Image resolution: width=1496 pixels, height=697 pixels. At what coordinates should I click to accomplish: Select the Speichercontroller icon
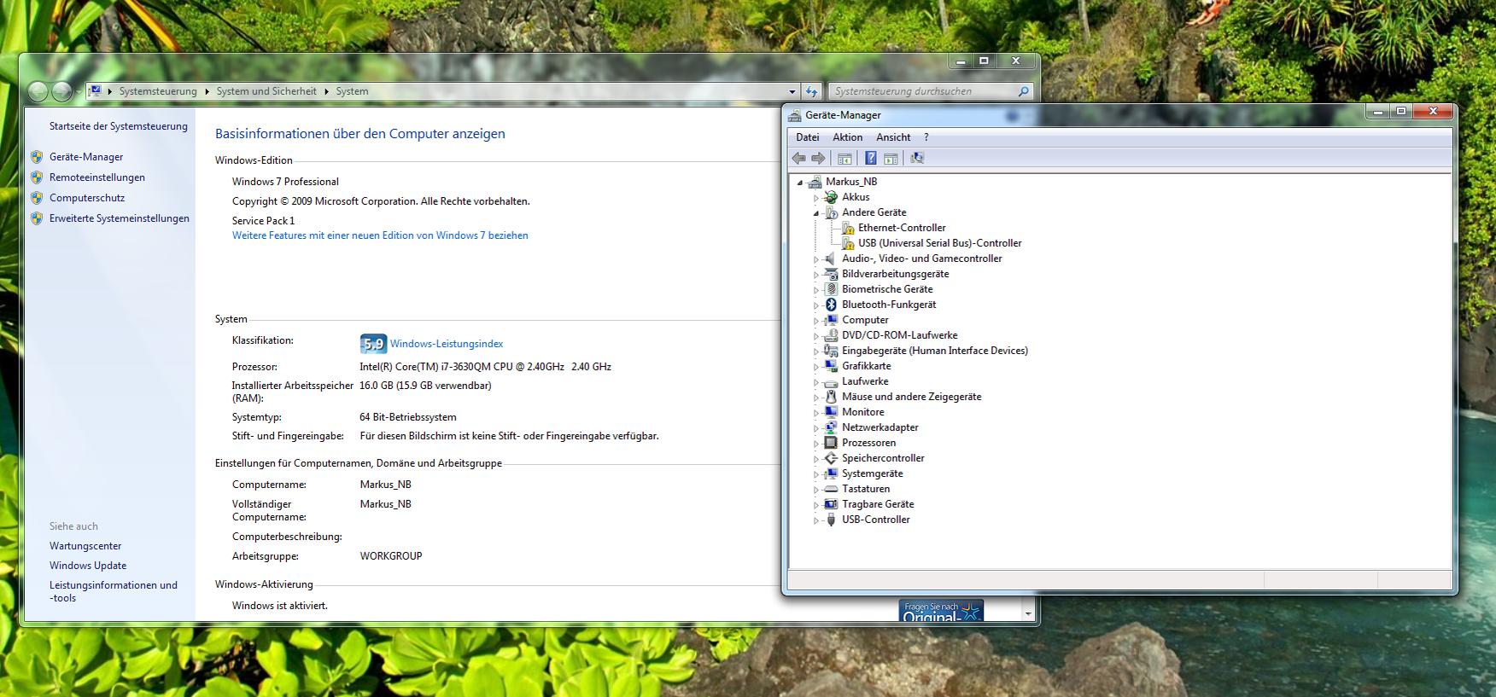tap(831, 458)
